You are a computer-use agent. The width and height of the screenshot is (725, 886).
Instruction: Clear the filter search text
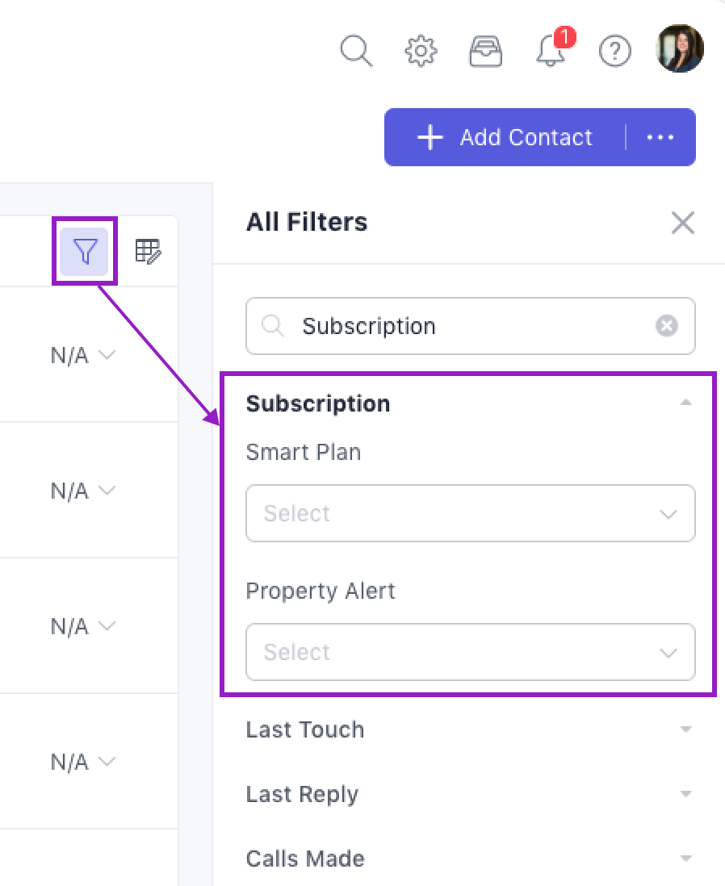(x=666, y=326)
